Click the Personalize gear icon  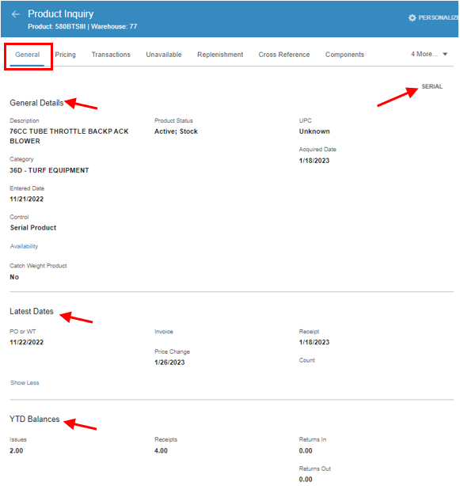pyautogui.click(x=412, y=17)
